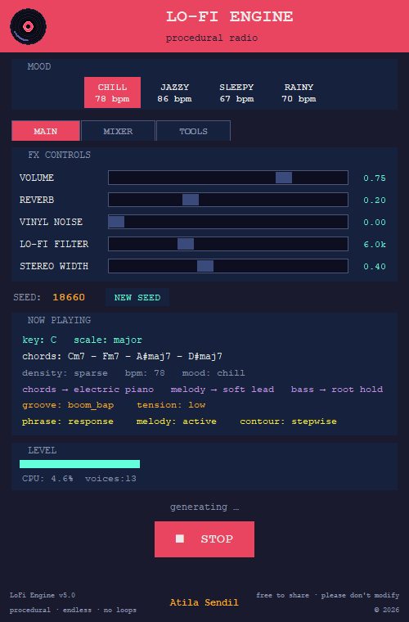Screen dimensions: 409x622
Task: Select the RAINY 70 bpm mood
Action: [299, 92]
